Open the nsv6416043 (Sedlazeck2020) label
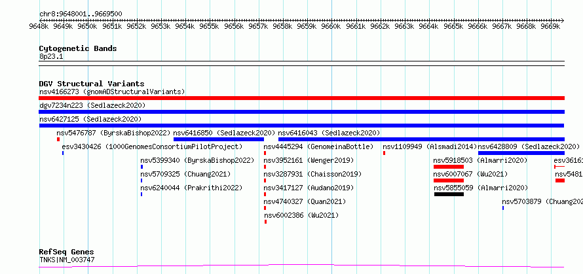 pyautogui.click(x=329, y=133)
